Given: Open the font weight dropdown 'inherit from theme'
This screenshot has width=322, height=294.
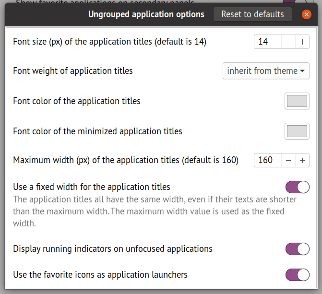Looking at the screenshot, I should click(x=266, y=71).
